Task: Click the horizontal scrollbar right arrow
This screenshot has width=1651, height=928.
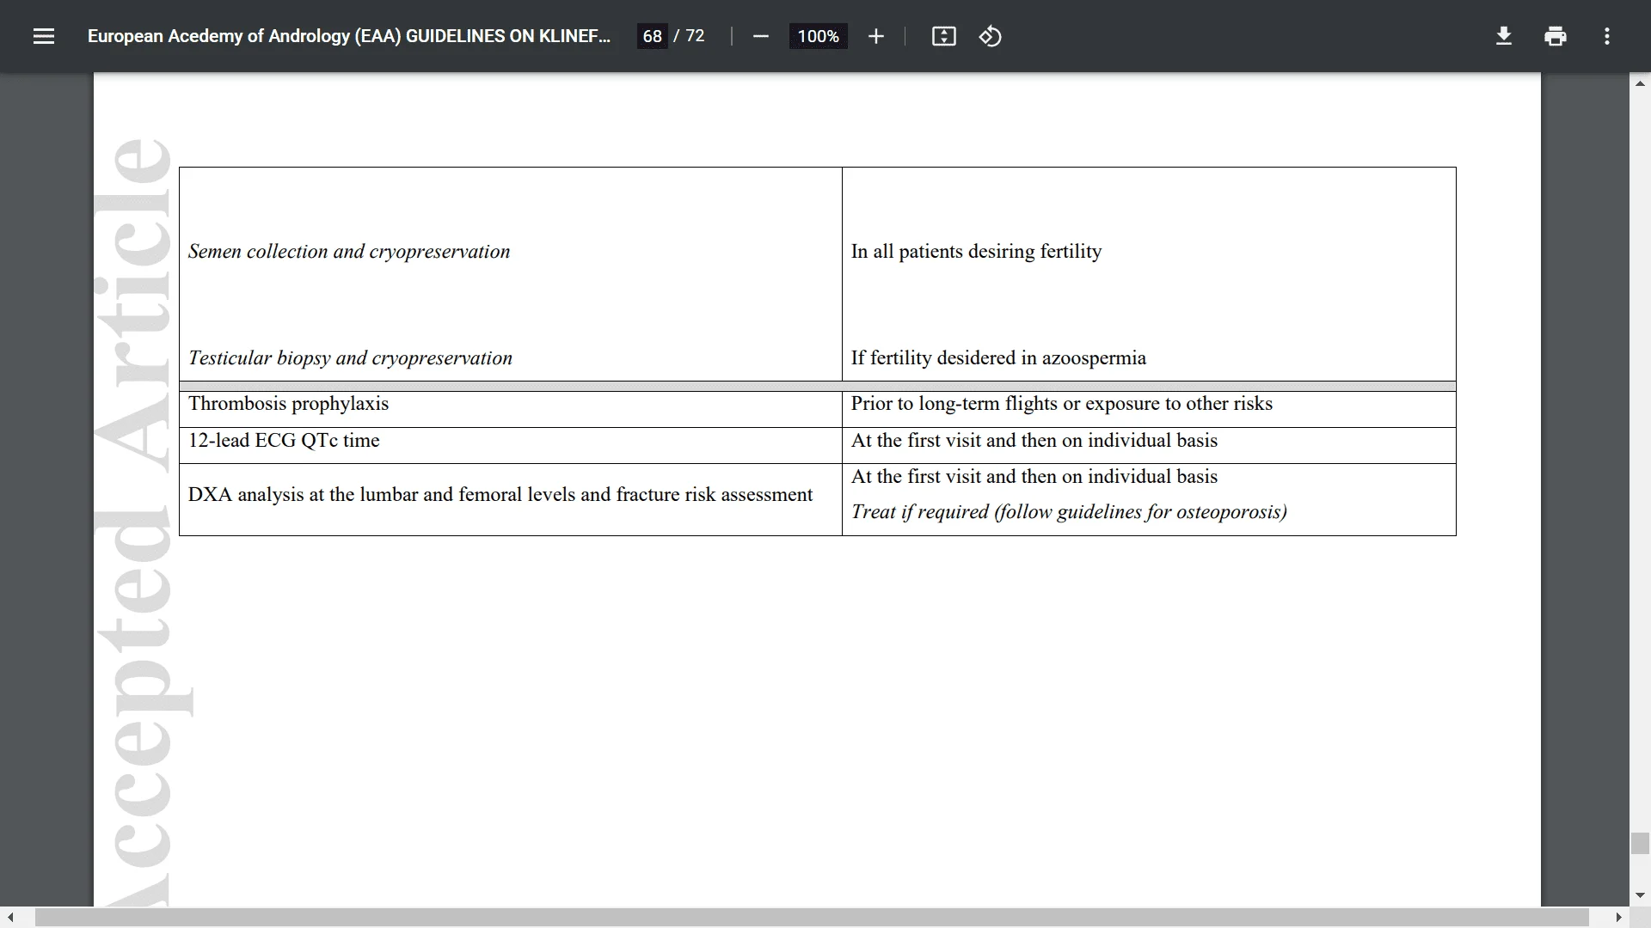Action: pos(1618,918)
